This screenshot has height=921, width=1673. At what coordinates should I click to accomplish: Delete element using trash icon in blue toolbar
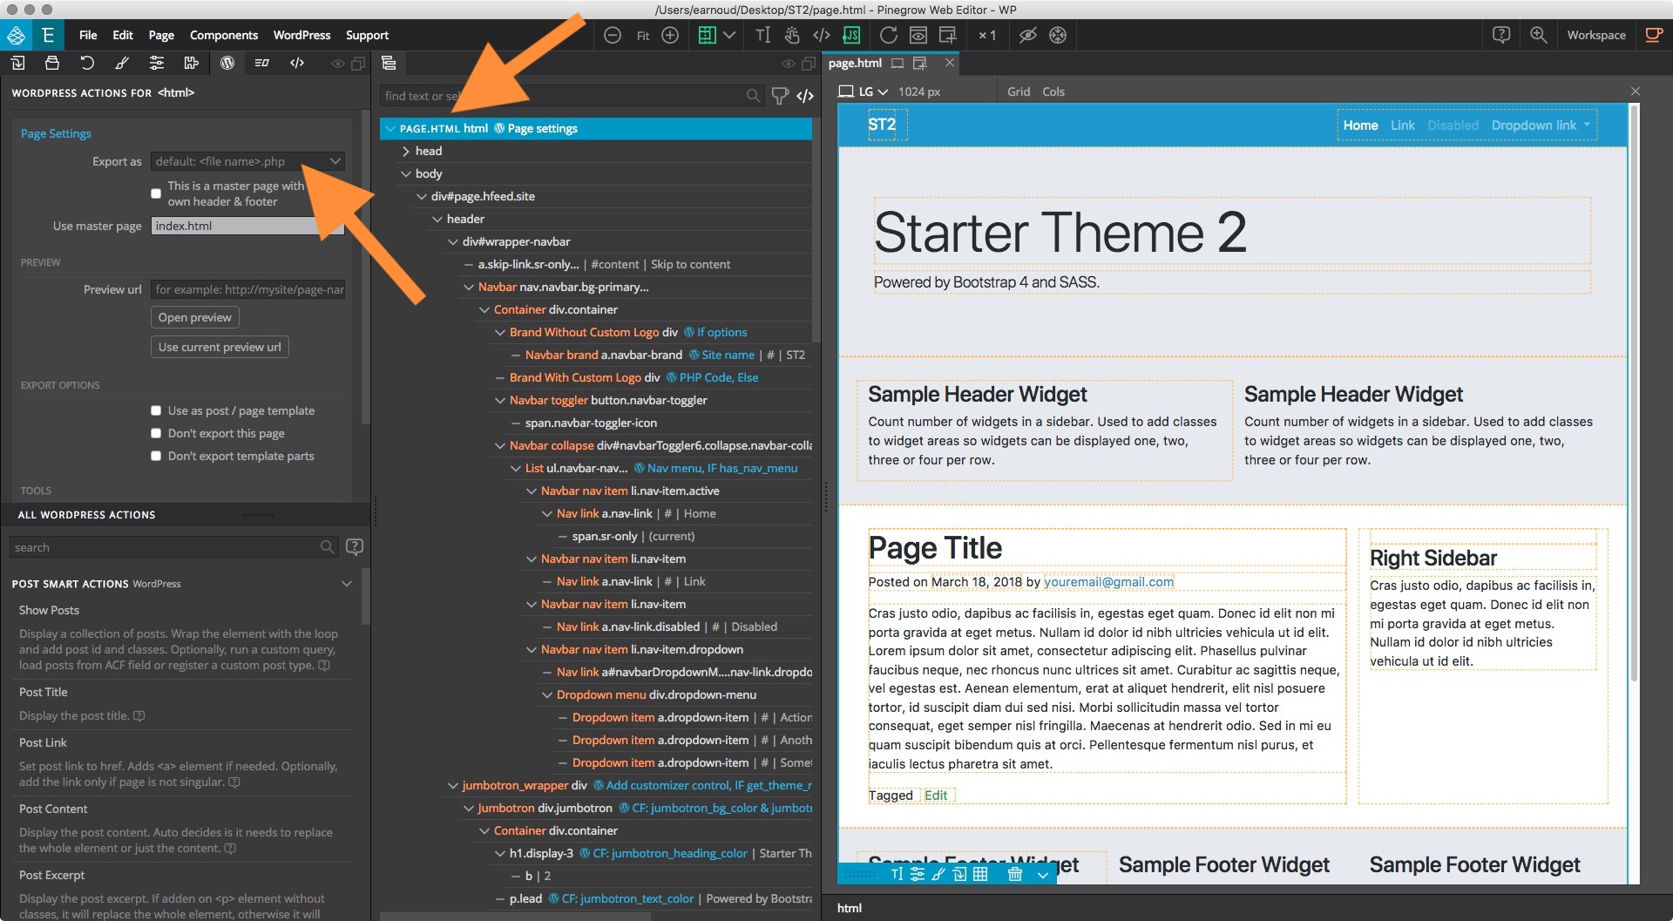coord(1014,874)
